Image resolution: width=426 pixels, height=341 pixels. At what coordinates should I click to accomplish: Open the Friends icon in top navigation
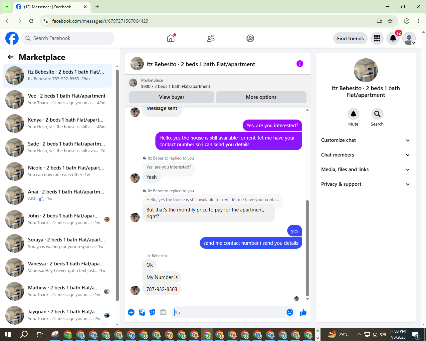click(x=211, y=38)
